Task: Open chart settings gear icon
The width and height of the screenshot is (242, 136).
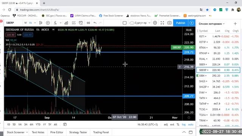Action: click(x=155, y=23)
